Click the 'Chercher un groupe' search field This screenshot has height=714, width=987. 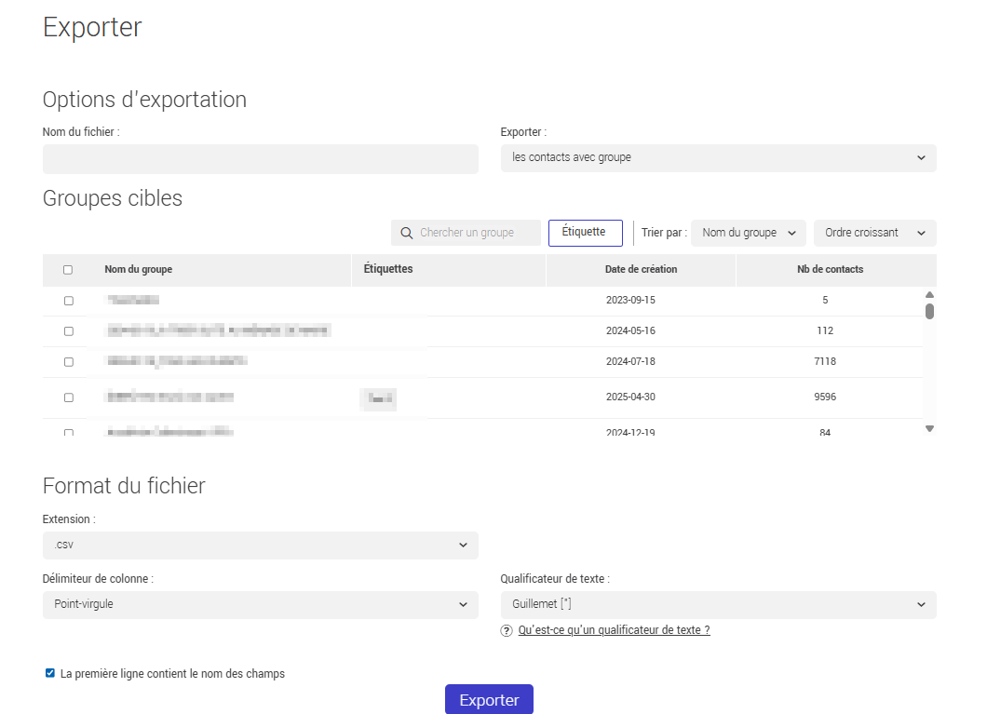pyautogui.click(x=470, y=233)
